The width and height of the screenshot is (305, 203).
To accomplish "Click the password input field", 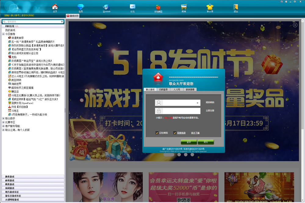I will click(x=181, y=111).
